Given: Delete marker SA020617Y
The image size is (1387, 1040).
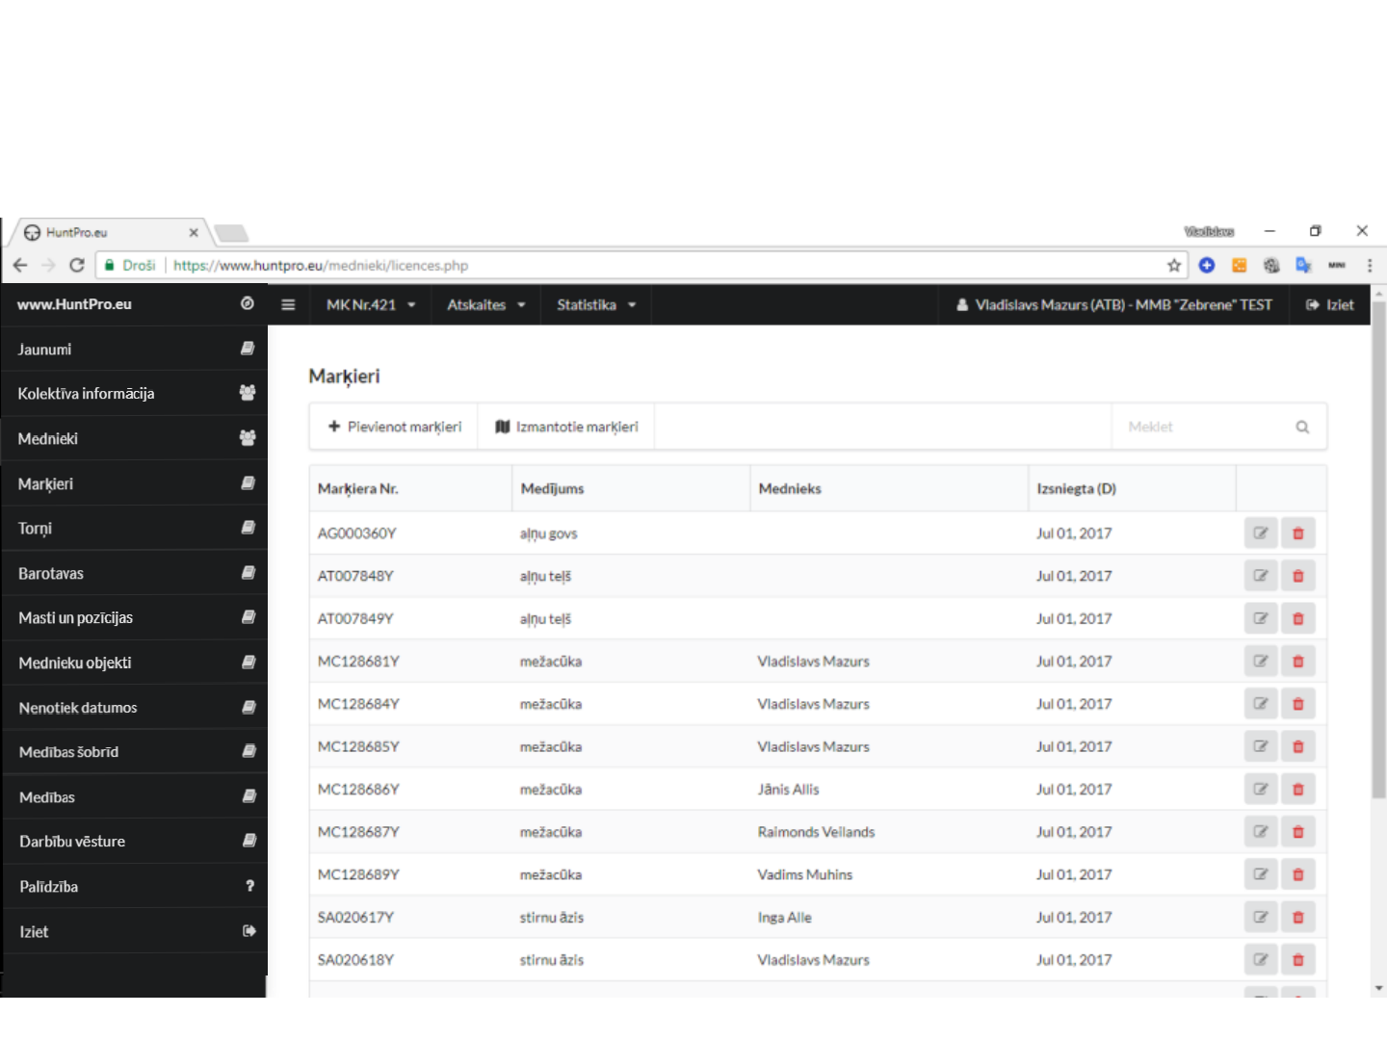Looking at the screenshot, I should coord(1298,918).
